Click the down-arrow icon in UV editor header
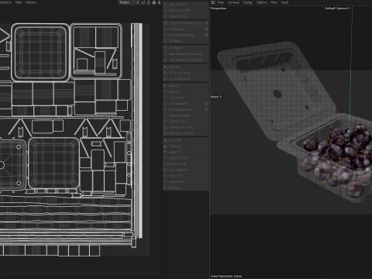372x279 pixels. click(160, 2)
